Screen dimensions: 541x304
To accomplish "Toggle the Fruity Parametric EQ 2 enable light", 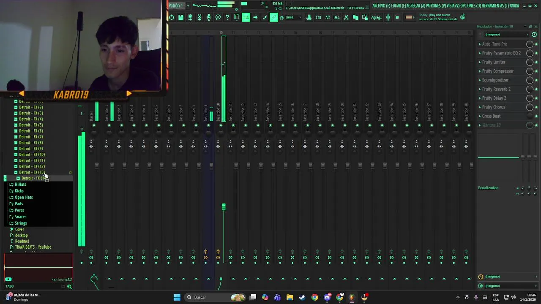I will pyautogui.click(x=536, y=53).
